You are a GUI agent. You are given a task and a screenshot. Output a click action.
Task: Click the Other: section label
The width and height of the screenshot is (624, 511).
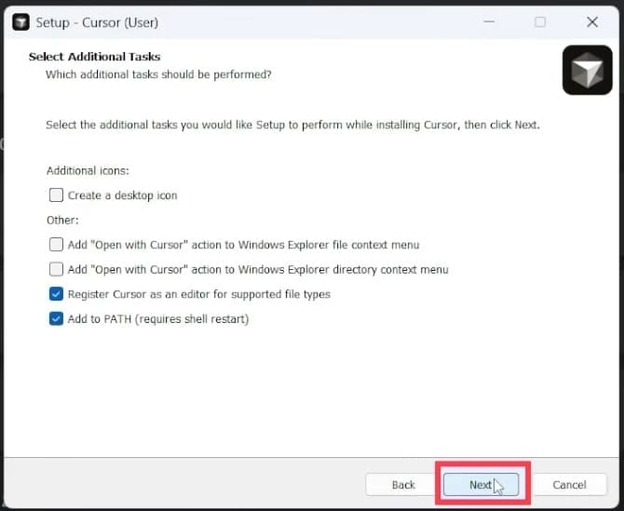coord(62,221)
